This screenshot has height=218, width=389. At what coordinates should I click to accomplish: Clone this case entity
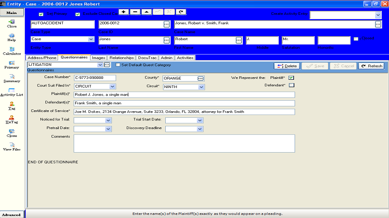(x=12, y=133)
